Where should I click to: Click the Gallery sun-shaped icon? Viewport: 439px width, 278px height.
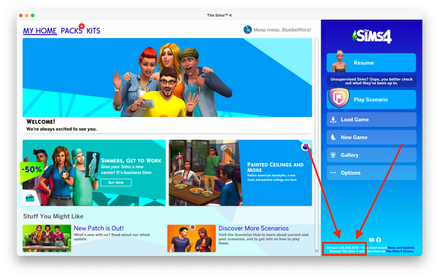(333, 155)
